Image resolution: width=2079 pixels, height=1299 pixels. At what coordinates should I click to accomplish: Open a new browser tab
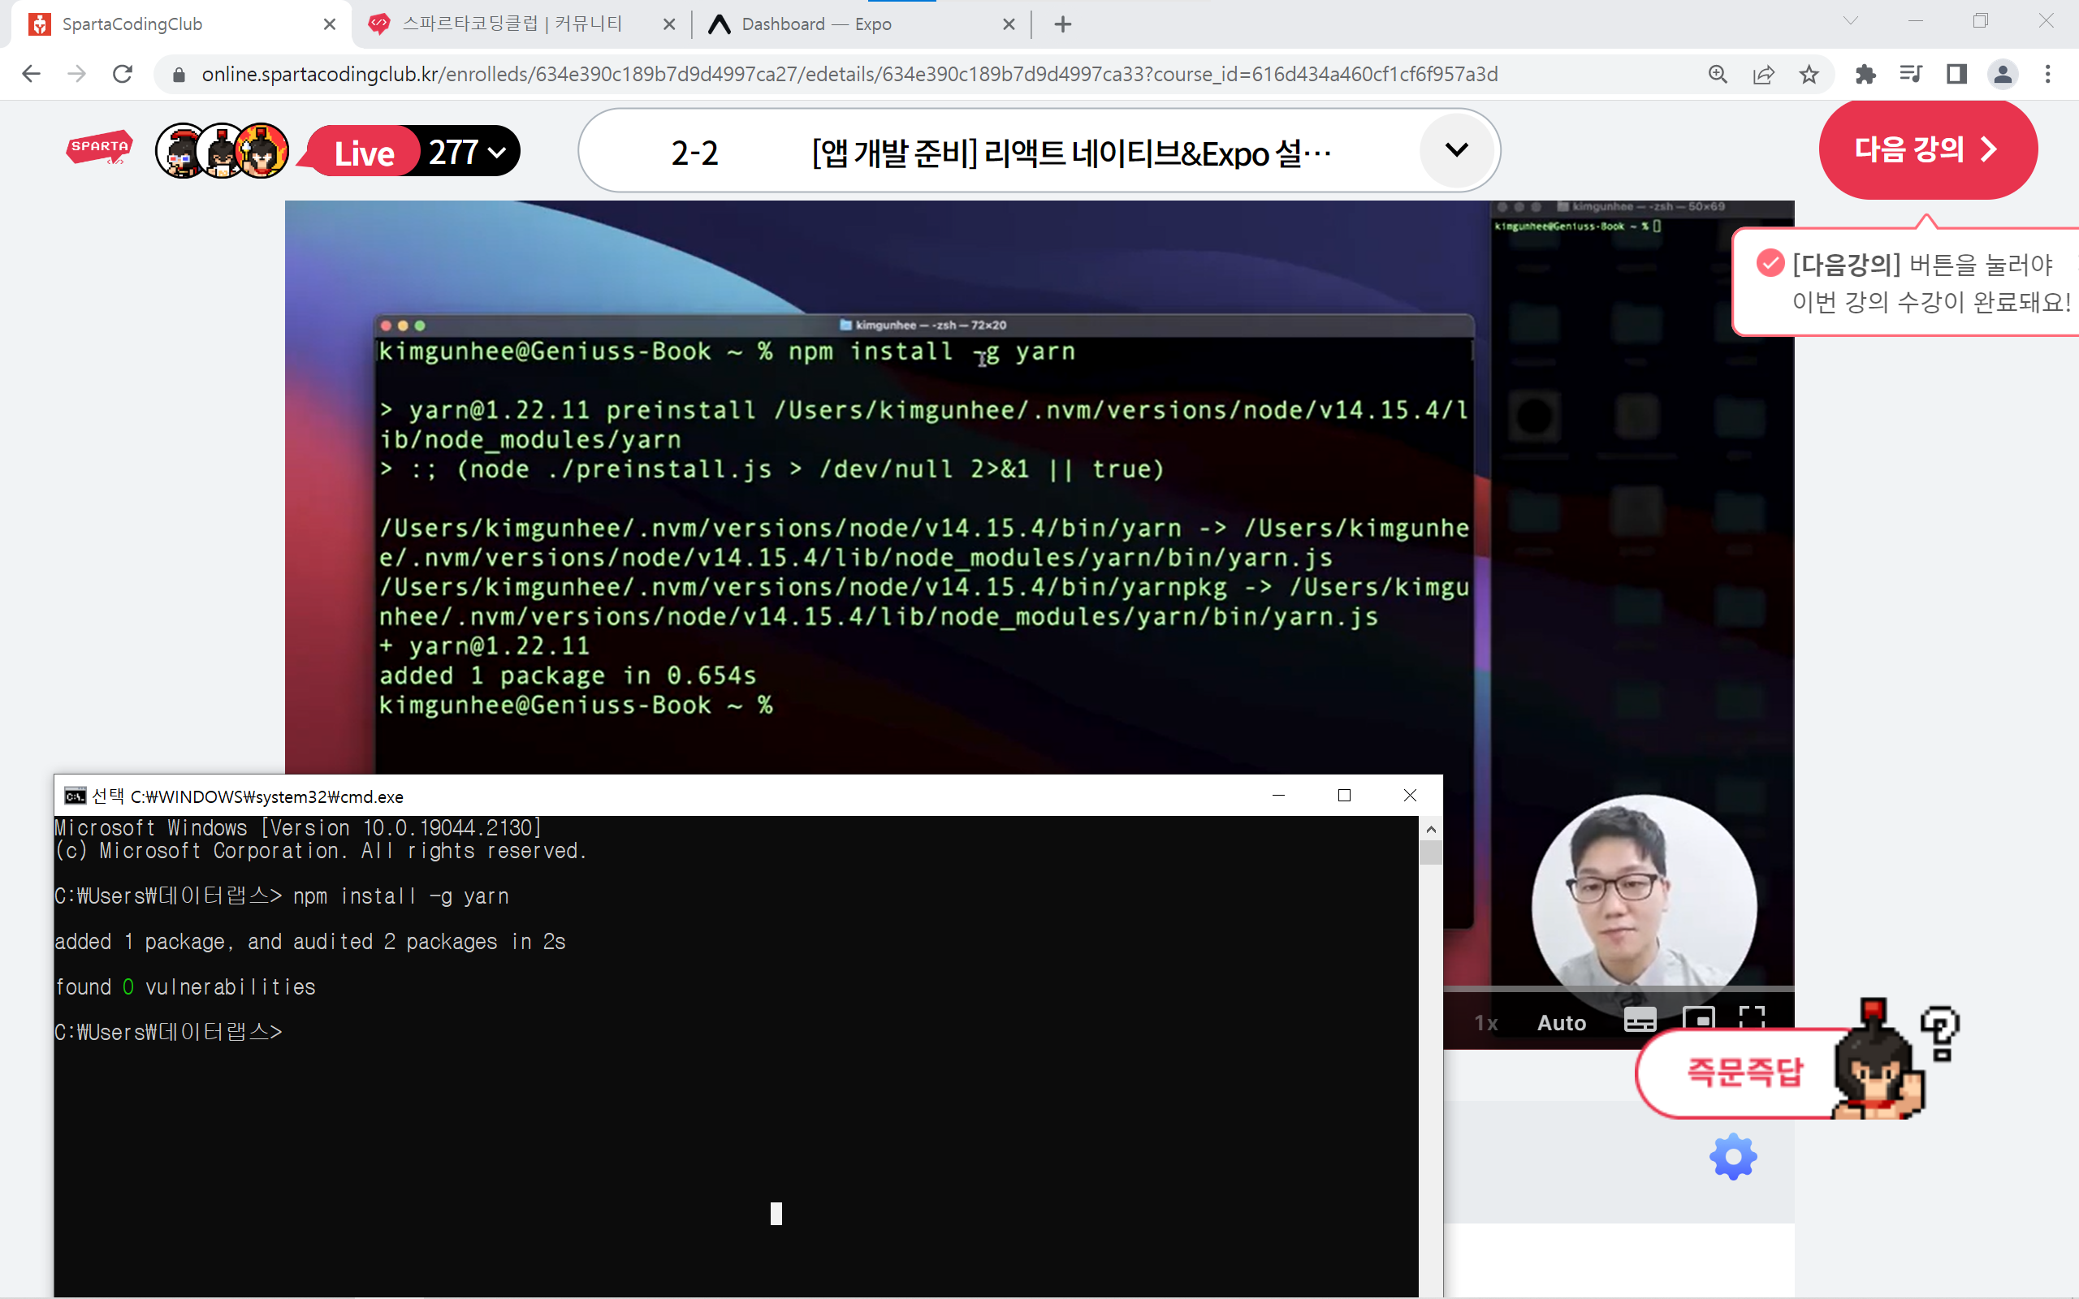[x=1063, y=24]
